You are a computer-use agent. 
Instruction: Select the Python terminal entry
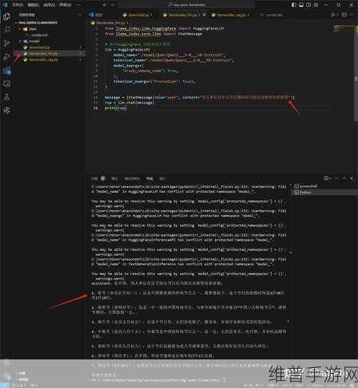[303, 192]
